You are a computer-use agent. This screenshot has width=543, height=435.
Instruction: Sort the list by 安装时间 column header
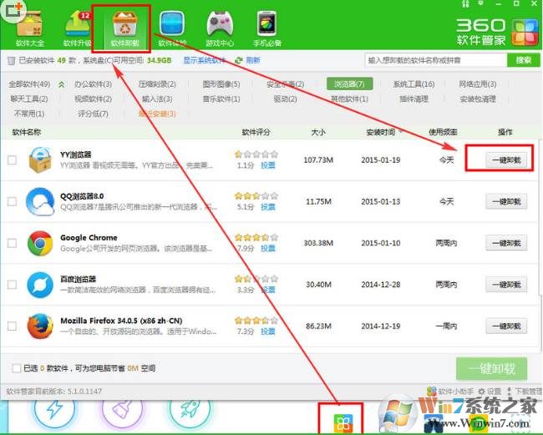coord(381,132)
